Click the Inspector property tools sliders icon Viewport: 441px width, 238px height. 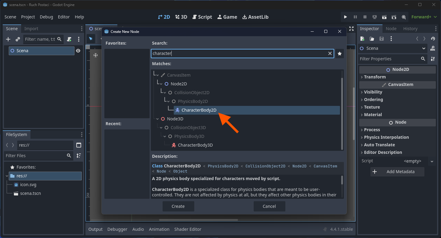[433, 59]
